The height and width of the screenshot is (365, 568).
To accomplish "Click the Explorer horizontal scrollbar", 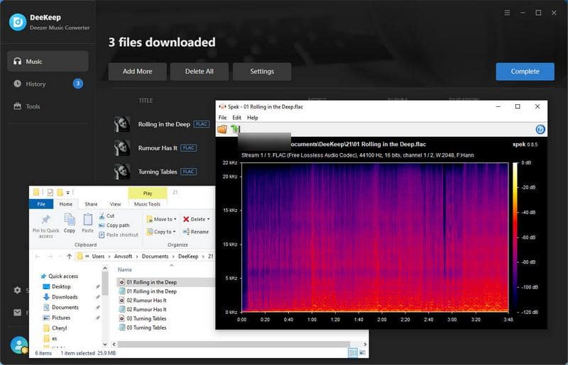I will [234, 344].
